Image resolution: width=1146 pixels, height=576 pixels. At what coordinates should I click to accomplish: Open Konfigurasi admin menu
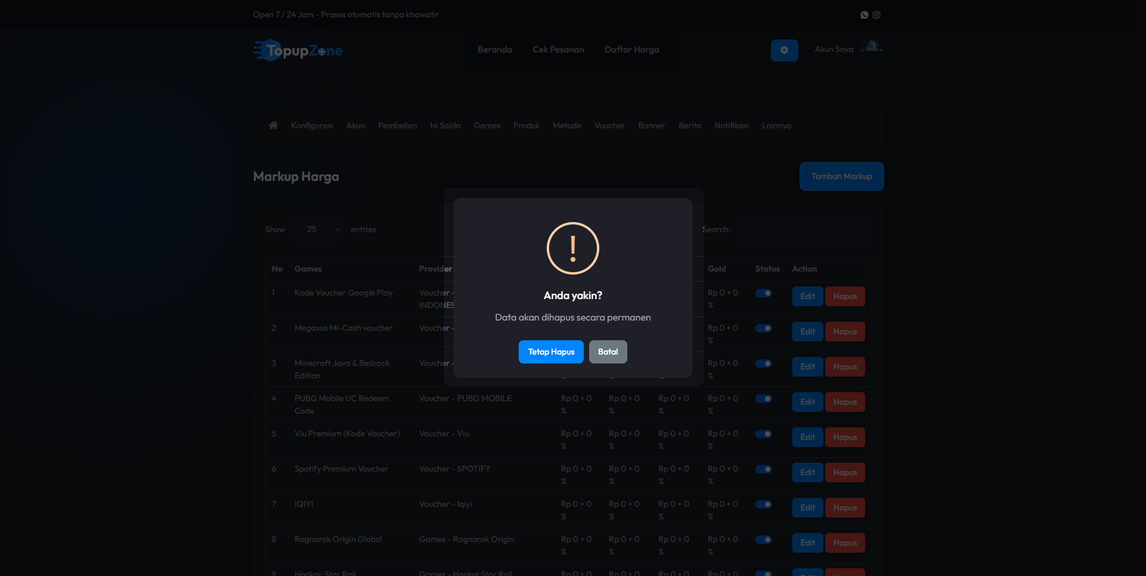tap(312, 125)
